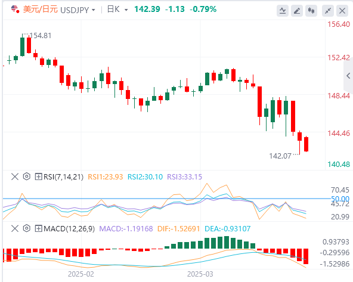Remove the RSI indicator panel
This screenshot has width=353, height=282.
[15, 176]
